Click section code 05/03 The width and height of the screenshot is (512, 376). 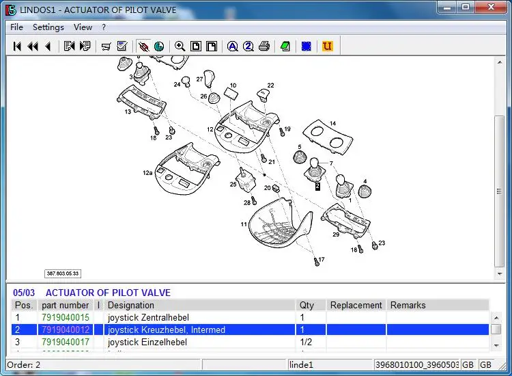coord(24,293)
